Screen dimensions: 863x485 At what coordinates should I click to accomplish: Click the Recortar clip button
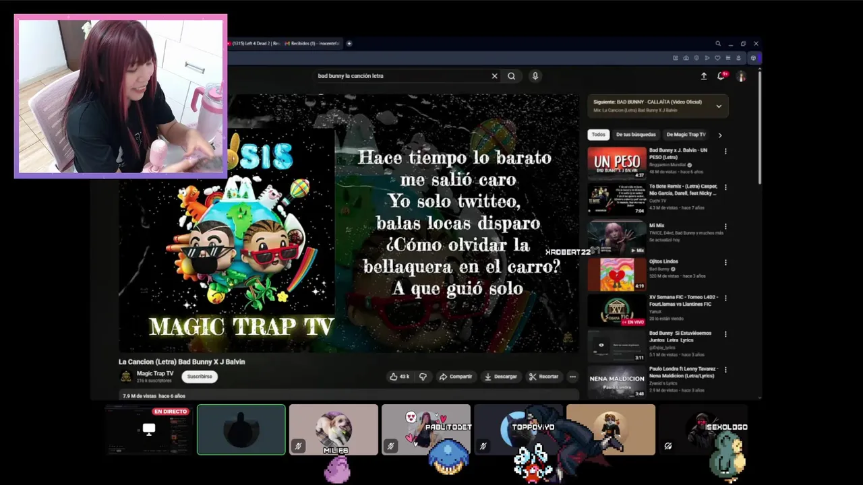pos(544,377)
